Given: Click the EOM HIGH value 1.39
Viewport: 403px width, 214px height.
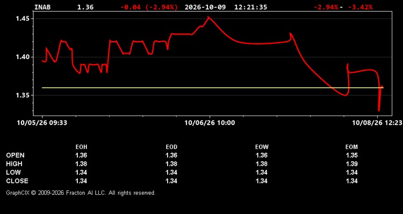Looking at the screenshot, I should [351, 164].
